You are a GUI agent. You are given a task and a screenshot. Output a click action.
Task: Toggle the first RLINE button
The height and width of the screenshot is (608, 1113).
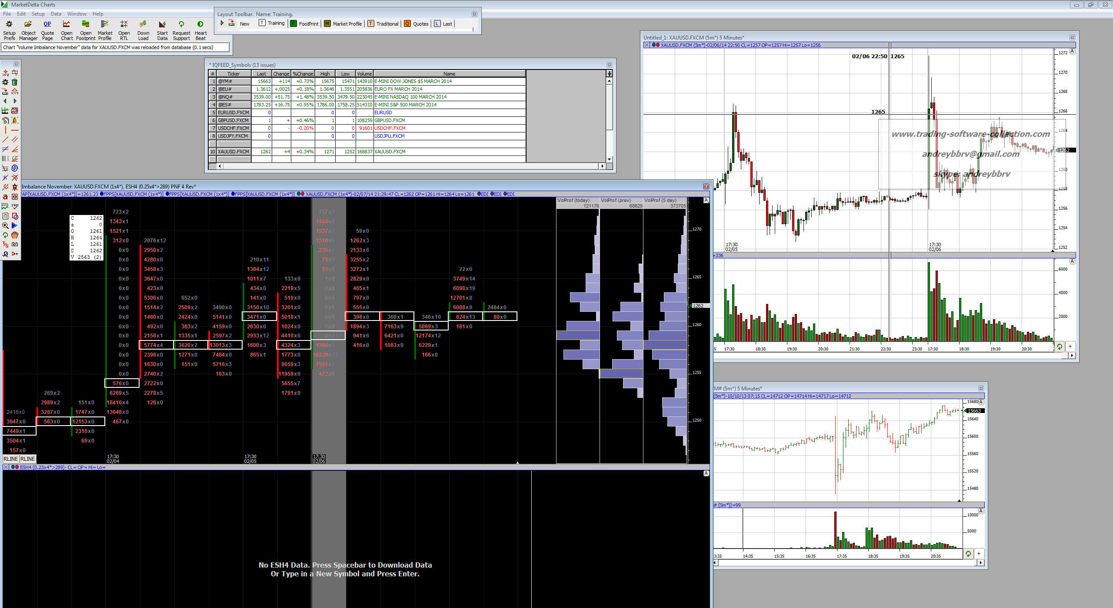click(x=10, y=459)
